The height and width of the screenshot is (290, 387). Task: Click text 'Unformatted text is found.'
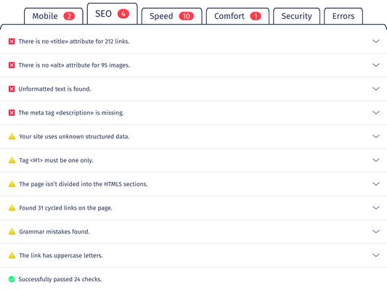point(54,89)
